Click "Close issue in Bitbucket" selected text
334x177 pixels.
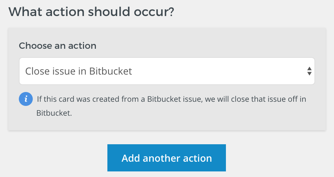click(x=78, y=71)
